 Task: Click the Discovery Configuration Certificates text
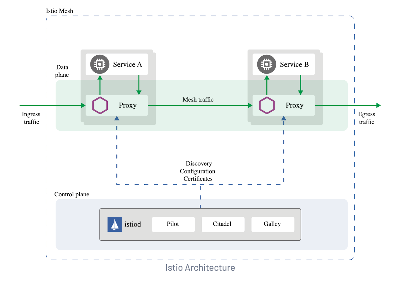198,171
